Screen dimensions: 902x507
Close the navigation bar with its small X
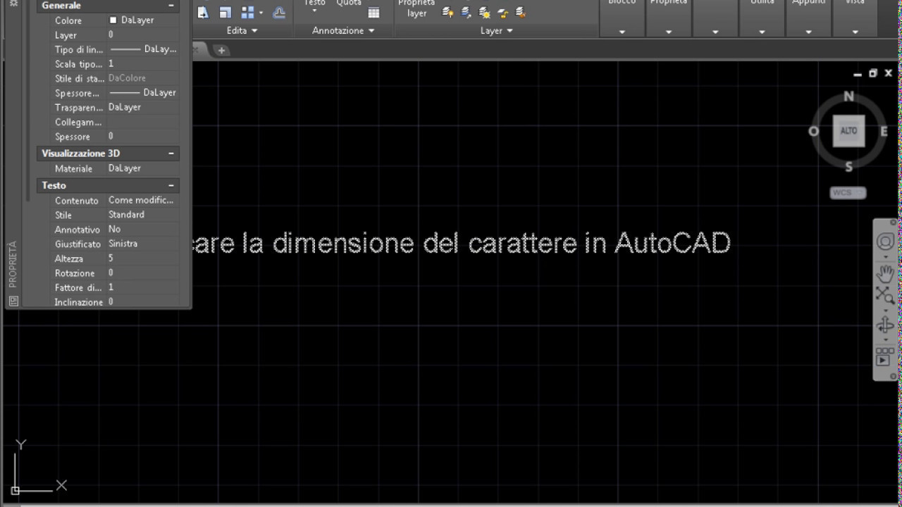coord(894,223)
